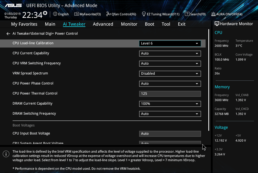Click Qfan Control(F6) label
This screenshot has height=173, width=258.
click(124, 14)
